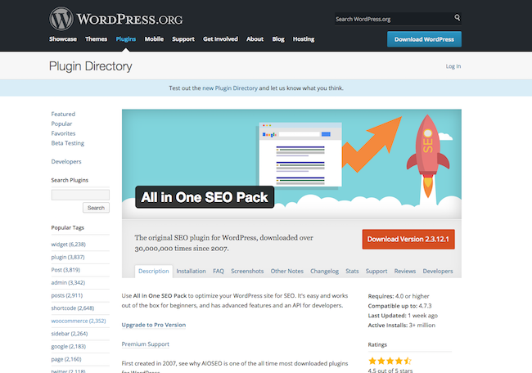Click the 'Compatible up to: 4.7.3' text
The height and width of the screenshot is (373, 532).
399,306
